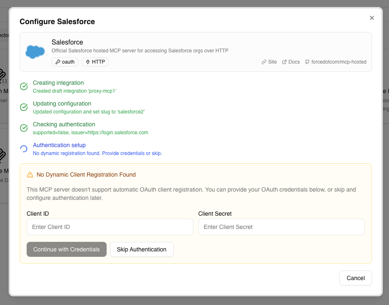Click the 'Updating configuration' step title
The width and height of the screenshot is (389, 305).
(x=62, y=103)
